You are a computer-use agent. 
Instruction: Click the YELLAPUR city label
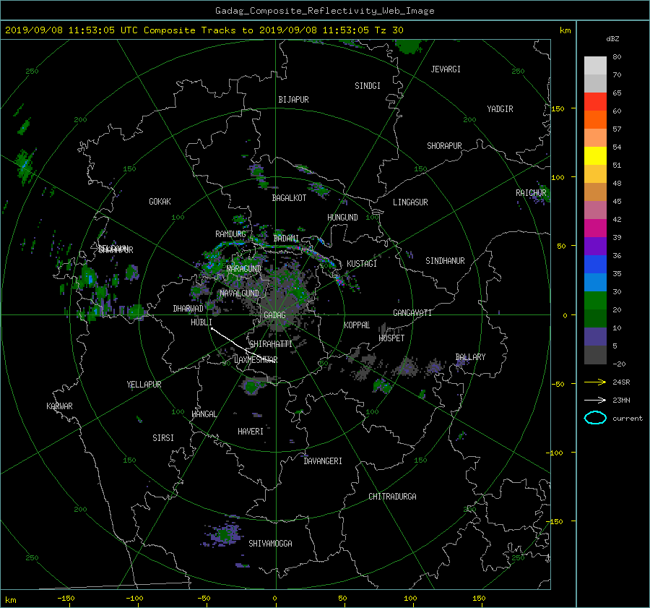144,385
